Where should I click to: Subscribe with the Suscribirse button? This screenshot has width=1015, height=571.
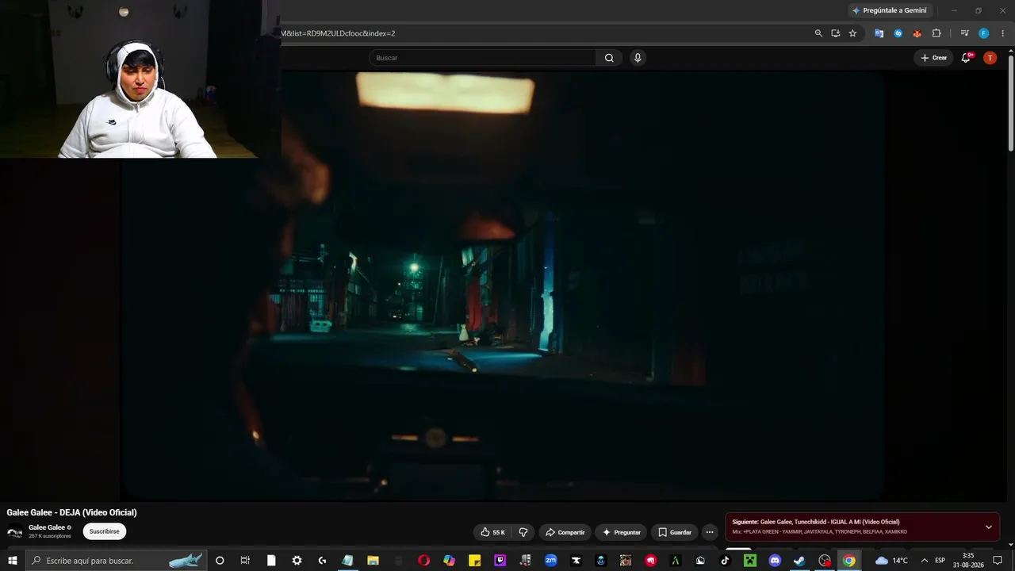pos(105,531)
